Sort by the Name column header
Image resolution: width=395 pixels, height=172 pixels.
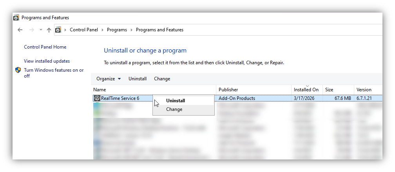(x=154, y=90)
